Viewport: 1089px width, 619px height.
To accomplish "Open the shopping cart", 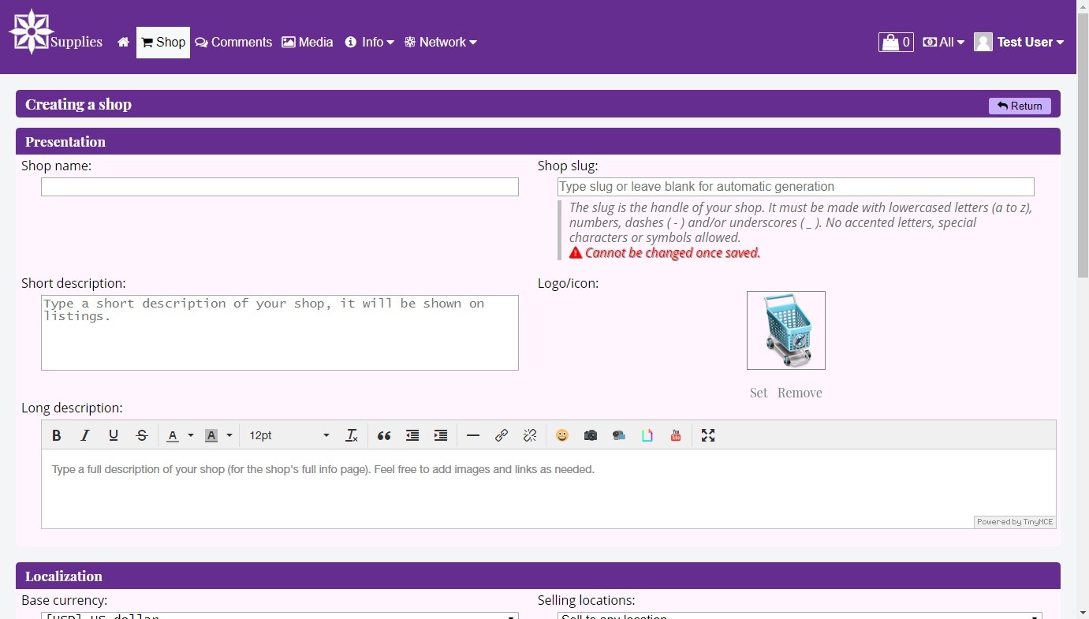I will (896, 43).
